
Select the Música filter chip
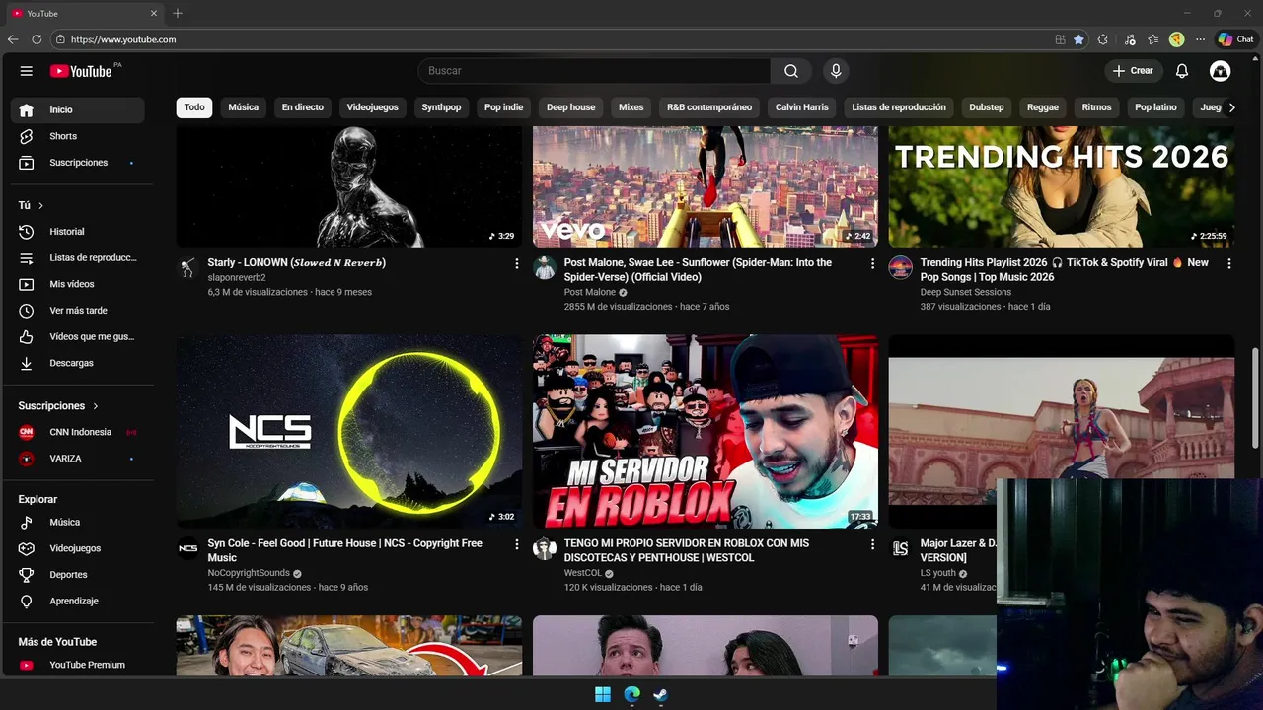click(244, 107)
